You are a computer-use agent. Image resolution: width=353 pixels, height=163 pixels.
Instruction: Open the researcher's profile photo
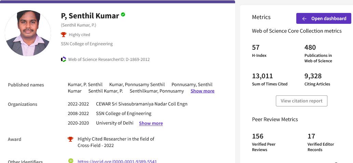(x=28, y=33)
